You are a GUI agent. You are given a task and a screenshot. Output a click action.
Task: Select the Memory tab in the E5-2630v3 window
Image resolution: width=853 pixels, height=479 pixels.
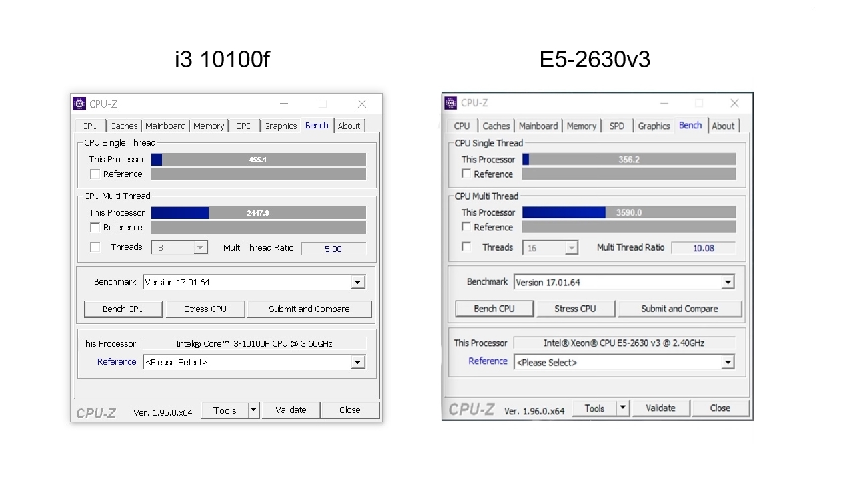[582, 126]
